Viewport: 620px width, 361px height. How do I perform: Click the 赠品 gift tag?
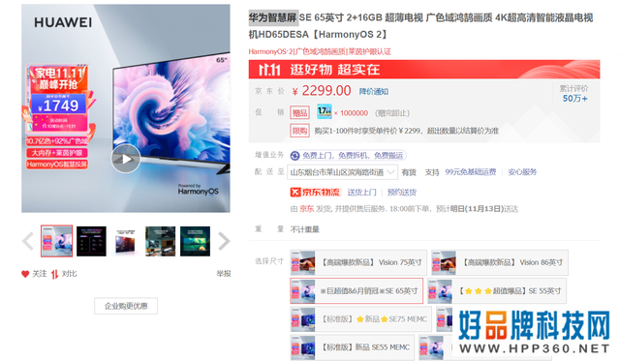(299, 113)
